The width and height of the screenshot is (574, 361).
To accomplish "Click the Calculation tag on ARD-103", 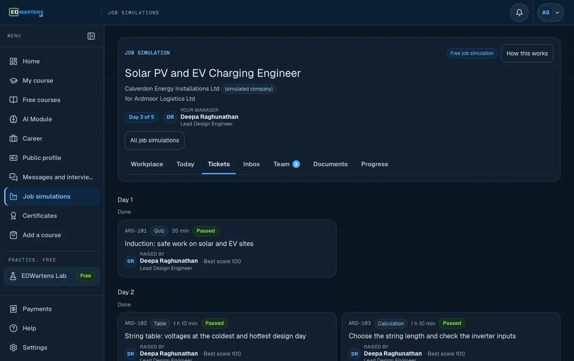I will pos(391,324).
